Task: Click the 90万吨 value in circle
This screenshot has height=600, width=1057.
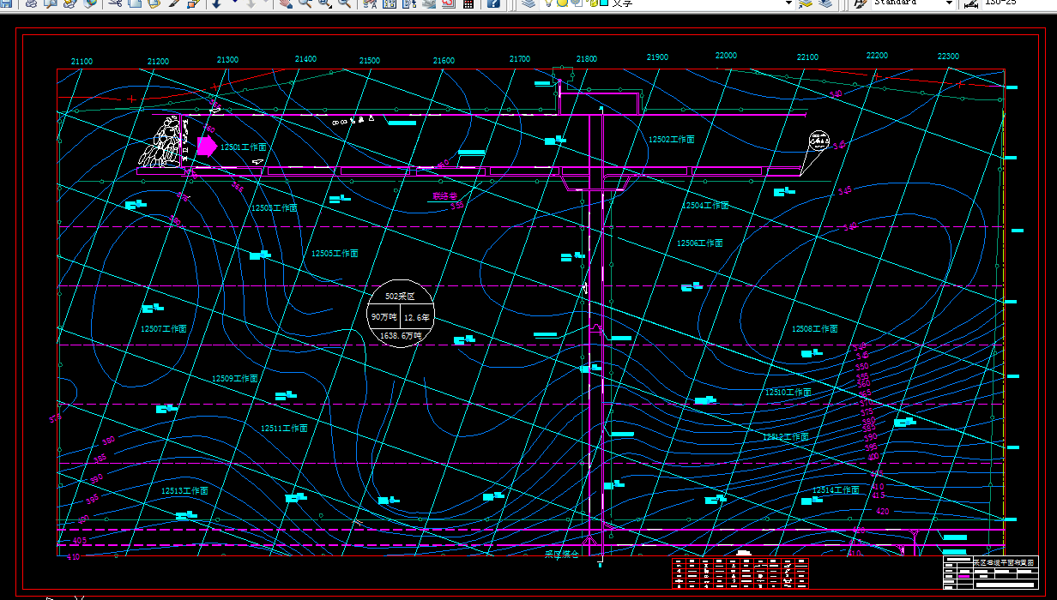Action: coord(384,317)
